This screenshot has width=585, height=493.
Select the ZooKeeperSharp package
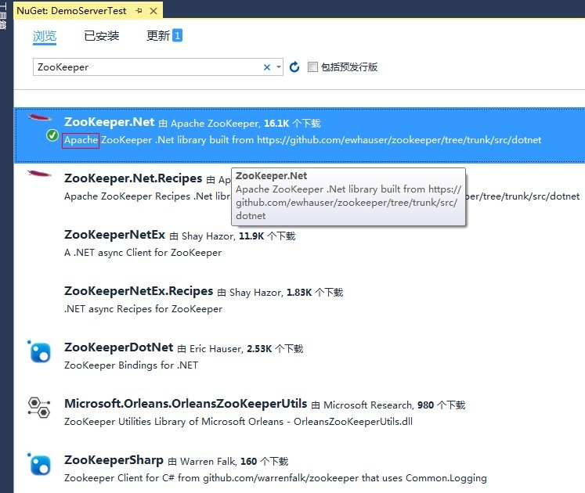coord(114,460)
